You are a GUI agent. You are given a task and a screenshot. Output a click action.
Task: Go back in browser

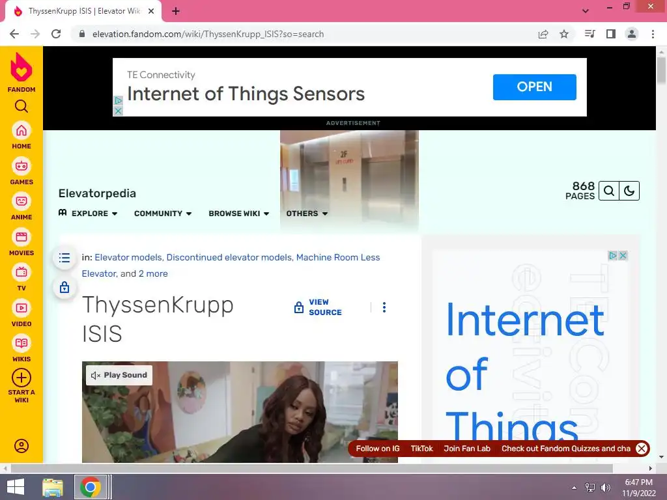(14, 34)
